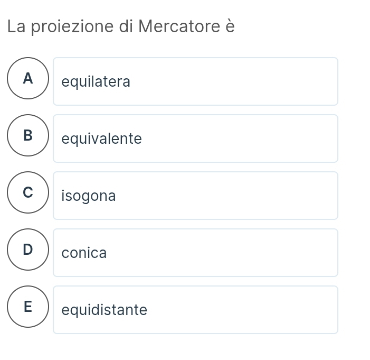Click the word 'equilatera'
The width and height of the screenshot is (370, 360).
click(x=96, y=82)
